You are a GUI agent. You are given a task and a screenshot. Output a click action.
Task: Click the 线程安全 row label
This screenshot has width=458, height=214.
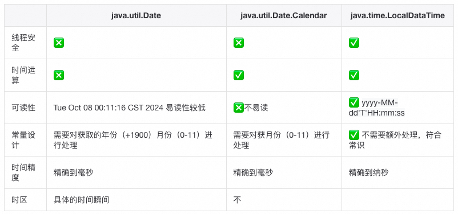click(23, 43)
